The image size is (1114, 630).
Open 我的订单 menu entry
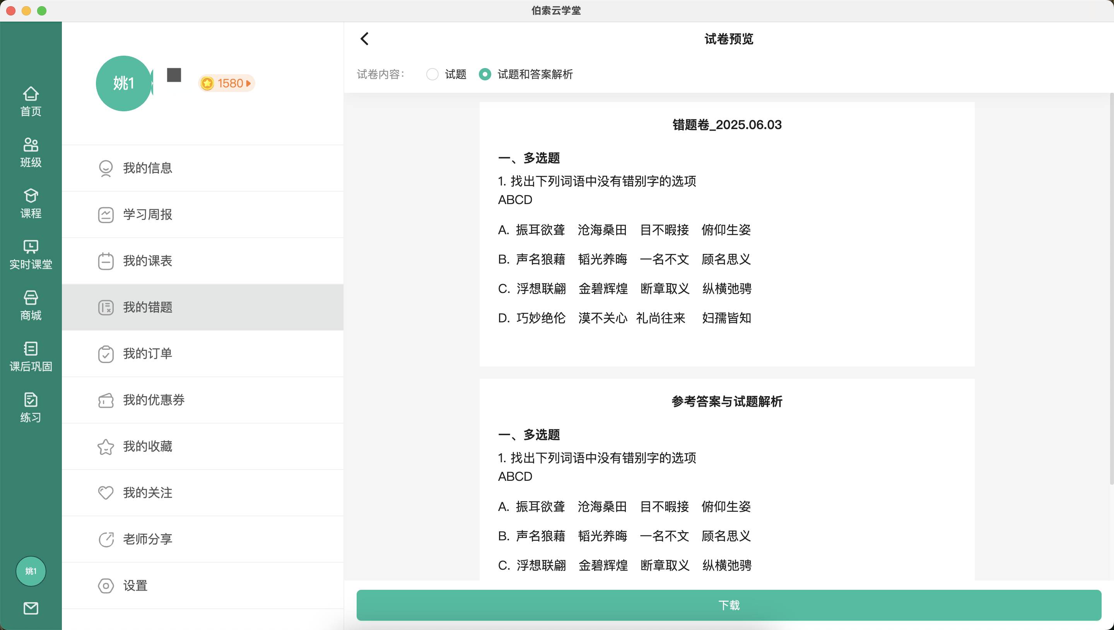(x=203, y=354)
